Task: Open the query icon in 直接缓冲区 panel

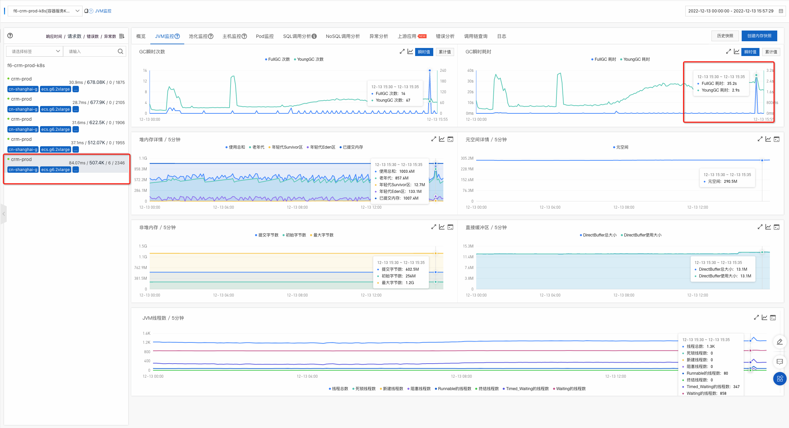Action: pos(777,227)
